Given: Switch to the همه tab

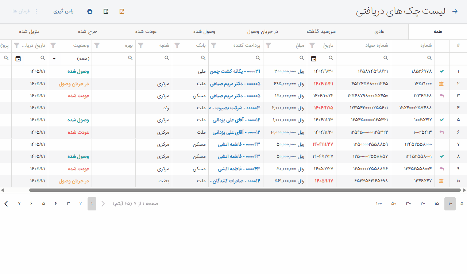Looking at the screenshot, I should pos(437,31).
